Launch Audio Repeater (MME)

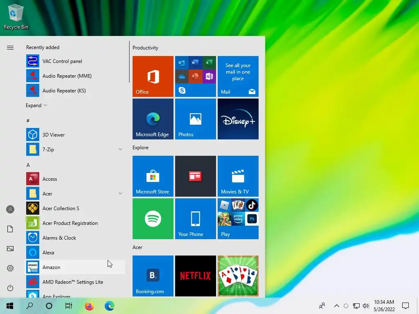coord(75,76)
